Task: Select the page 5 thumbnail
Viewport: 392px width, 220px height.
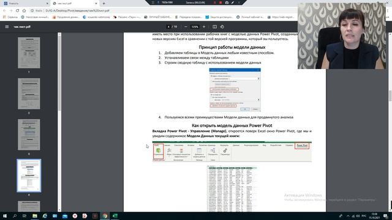Action: (x=29, y=207)
